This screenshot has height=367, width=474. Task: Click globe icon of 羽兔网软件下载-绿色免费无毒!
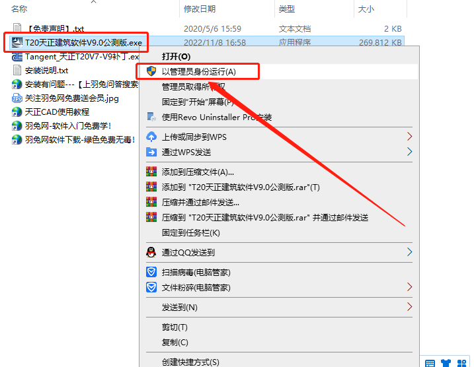[17, 140]
